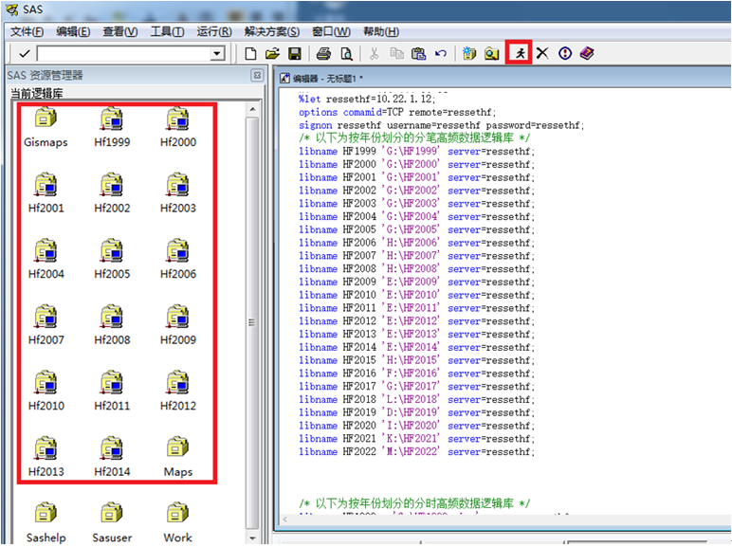Click the New Library toolbar icon

[469, 53]
